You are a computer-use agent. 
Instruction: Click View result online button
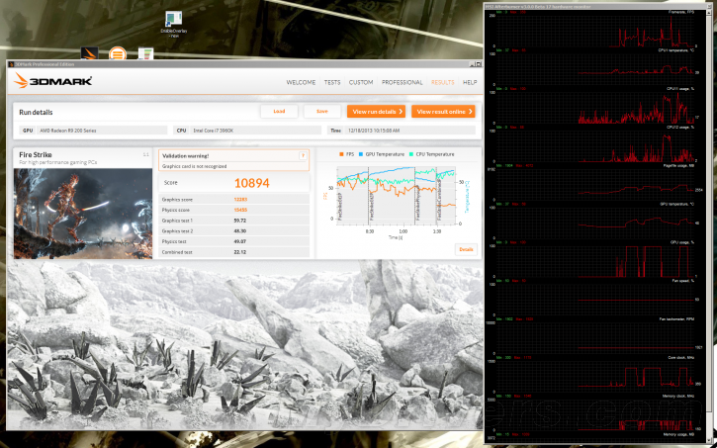443,111
